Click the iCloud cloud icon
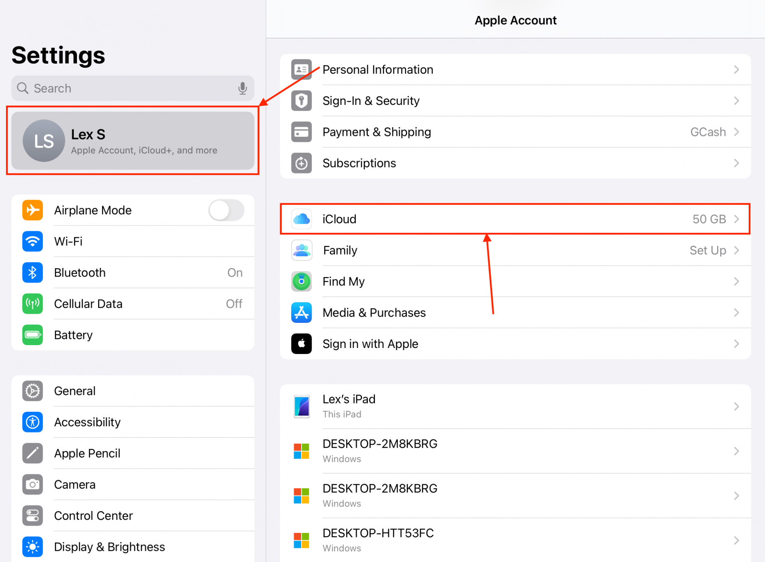The image size is (765, 562). (302, 219)
